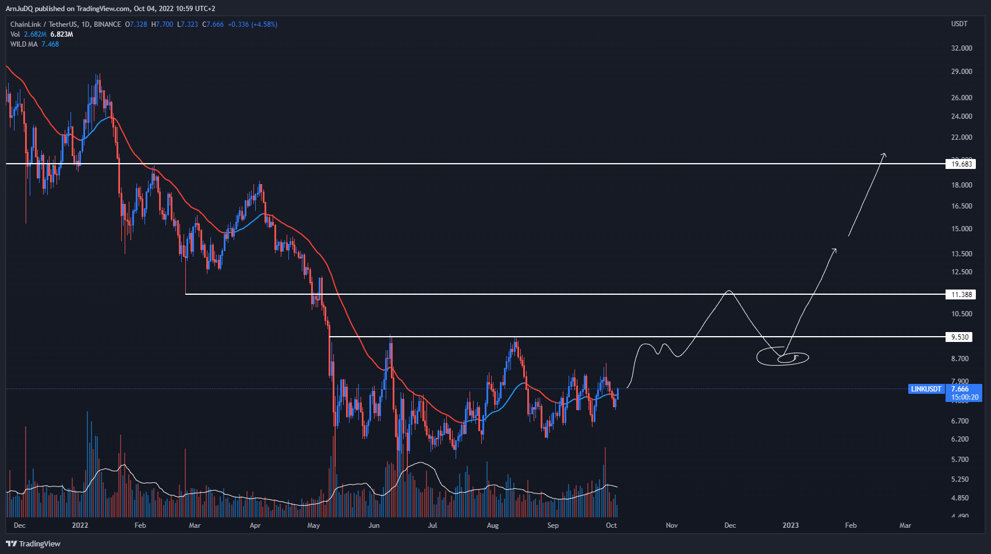Click the 16.500 price axis label
Screen dimensions: 991x554
(961, 206)
